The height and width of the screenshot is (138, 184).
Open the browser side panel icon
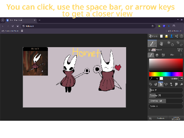tap(174, 26)
